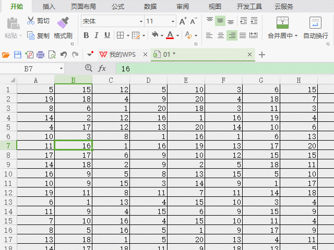Switch to the 插入 (Insert) ribbon tab
The height and width of the screenshot is (250, 334).
[x=49, y=6]
